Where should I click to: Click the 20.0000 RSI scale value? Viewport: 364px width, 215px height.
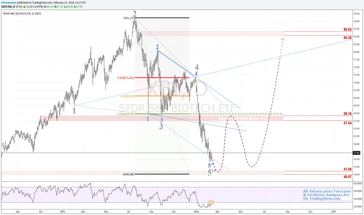[x=358, y=206]
